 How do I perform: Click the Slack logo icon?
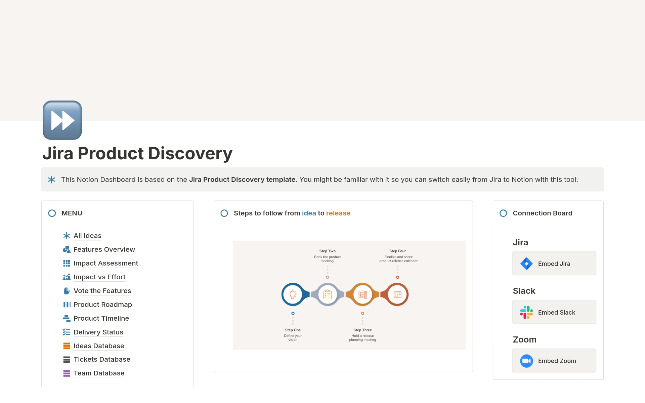point(526,312)
